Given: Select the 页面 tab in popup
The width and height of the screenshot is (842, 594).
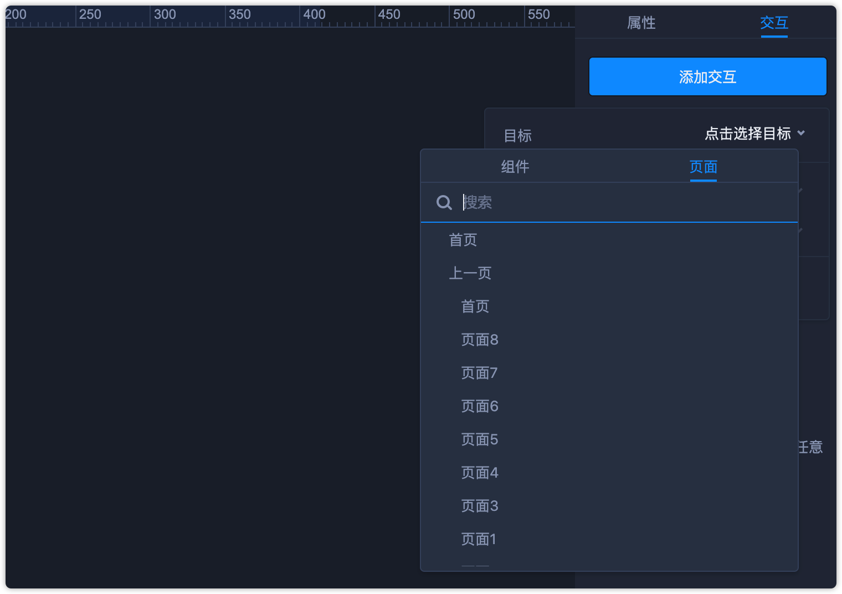Looking at the screenshot, I should [703, 167].
